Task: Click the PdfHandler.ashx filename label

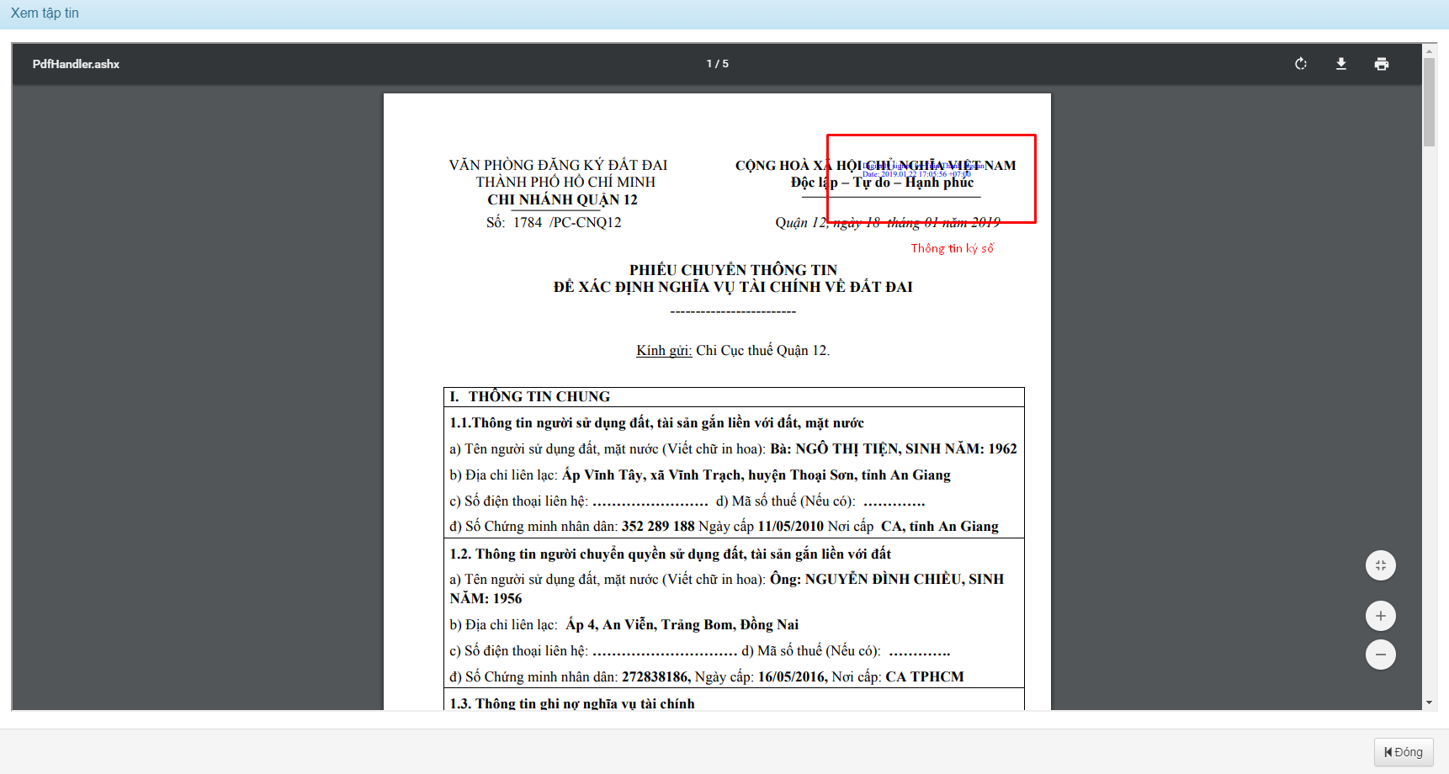Action: (76, 63)
